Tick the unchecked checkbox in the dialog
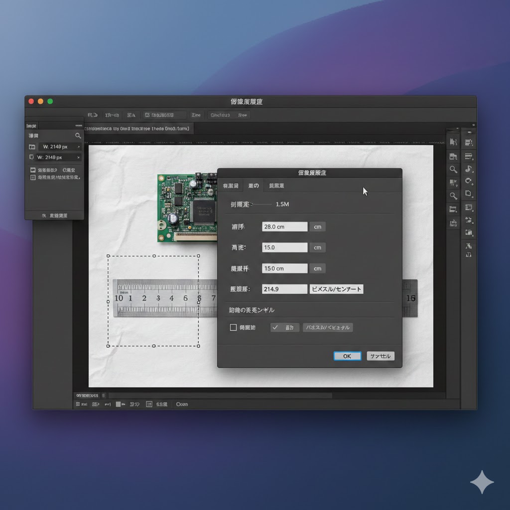 (233, 328)
